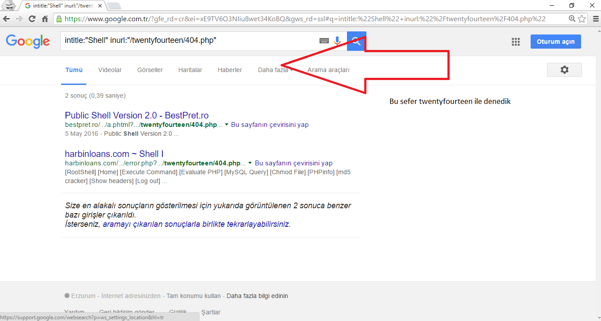
Task: Select the Tümü search tab
Action: pyautogui.click(x=74, y=70)
